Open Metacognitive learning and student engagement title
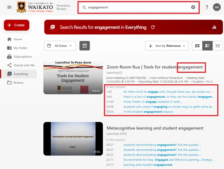Screen dimensions: 224x169 click(155, 128)
